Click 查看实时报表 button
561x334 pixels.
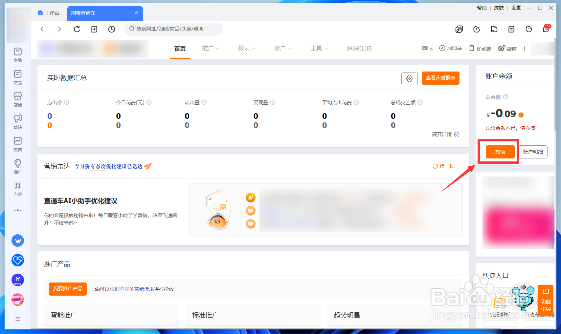click(440, 78)
